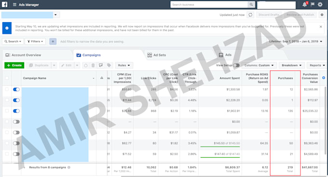
Task: Sort by the Link Clicks column header
Action: point(149,78)
